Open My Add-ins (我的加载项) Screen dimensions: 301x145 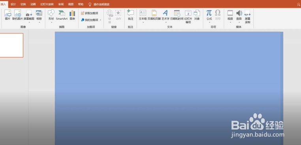click(90, 20)
